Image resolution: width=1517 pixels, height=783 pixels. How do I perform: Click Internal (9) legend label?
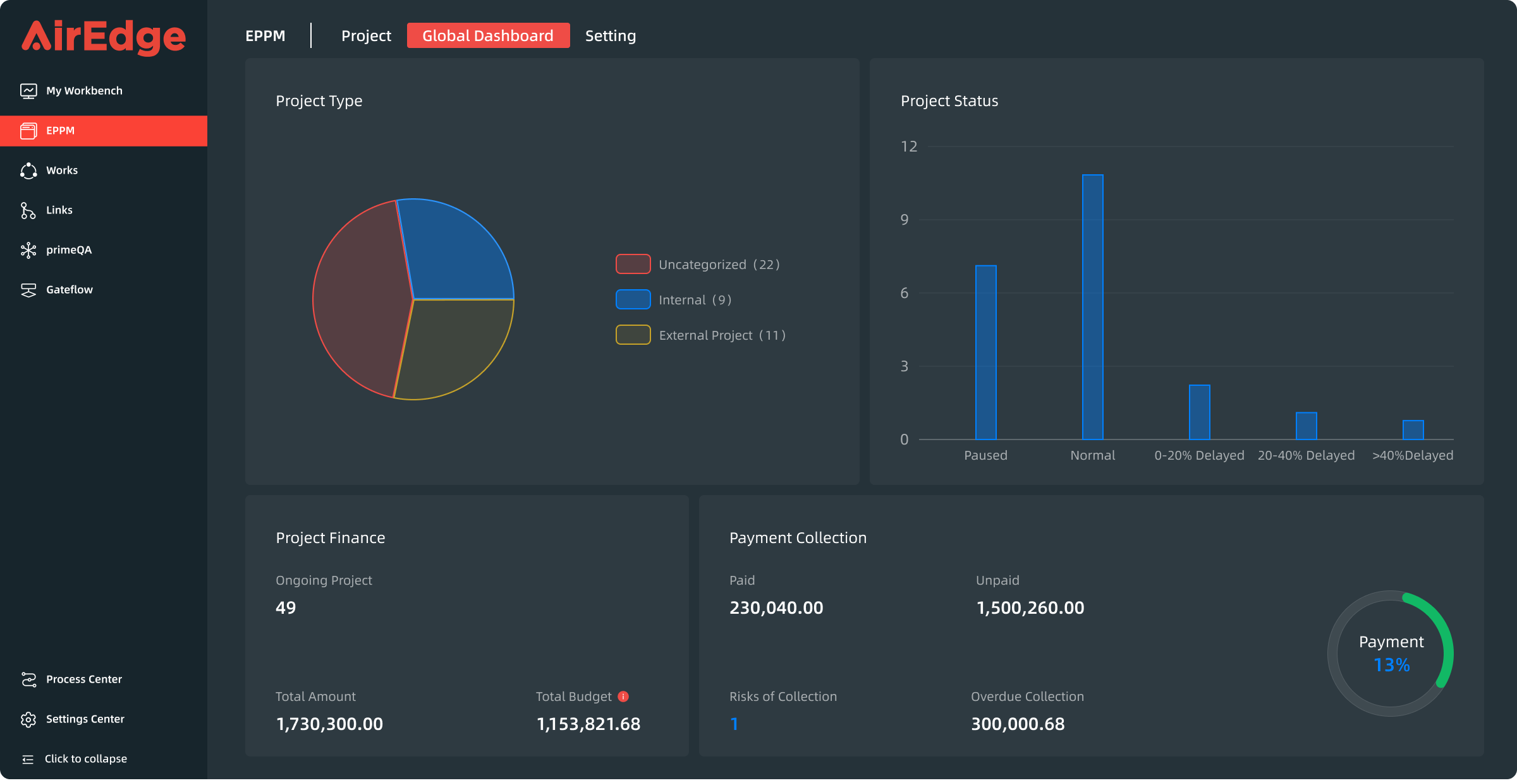(695, 300)
